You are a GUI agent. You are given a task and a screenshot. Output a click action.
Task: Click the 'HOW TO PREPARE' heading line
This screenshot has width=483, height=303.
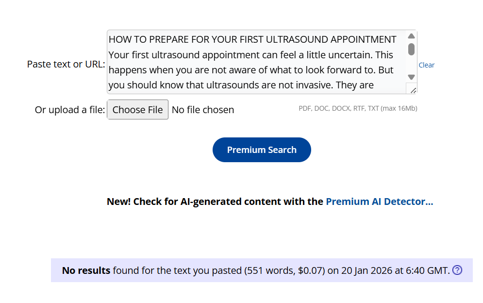coord(252,39)
